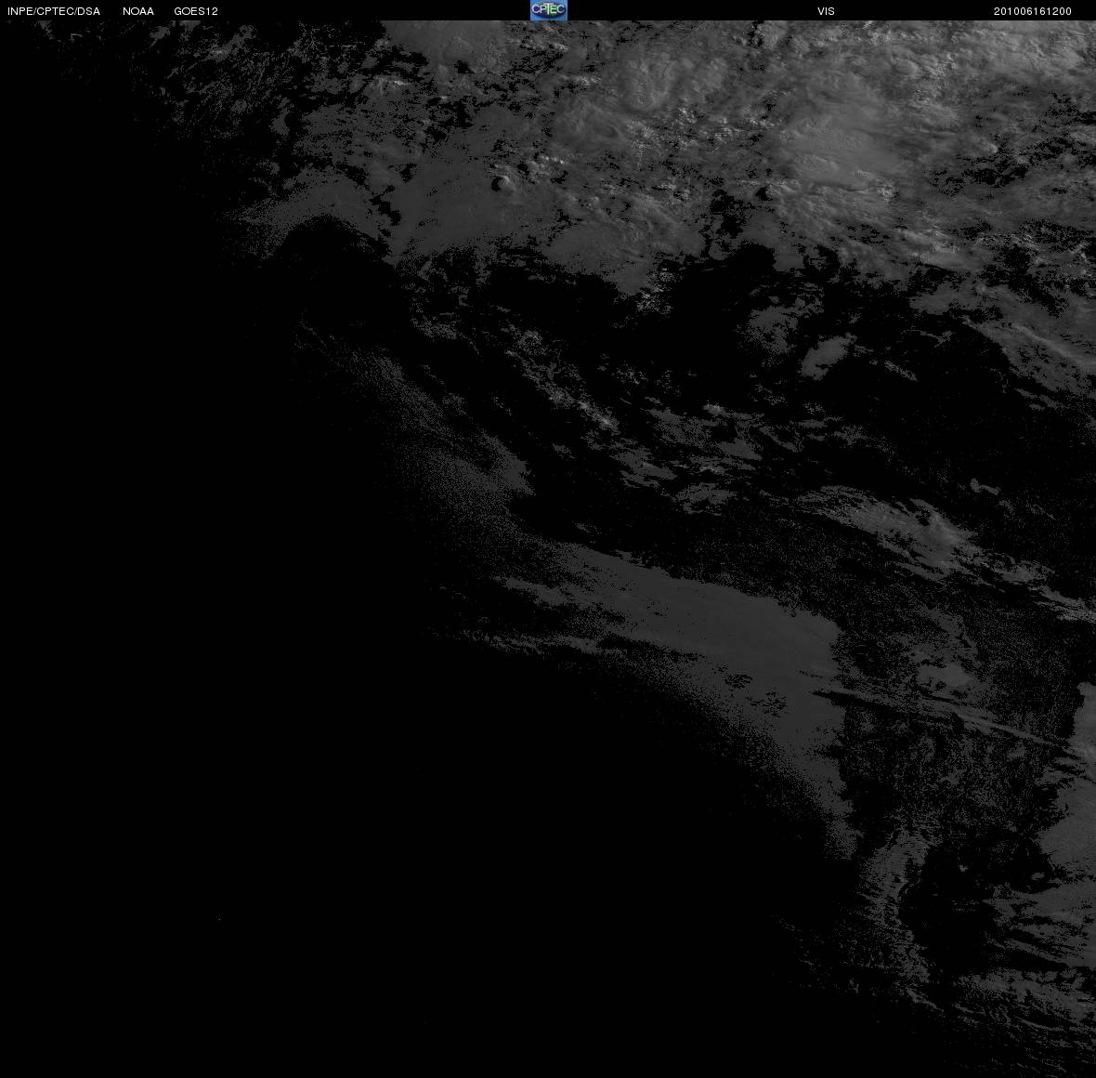Click the CPTEC logo in header
The width and height of the screenshot is (1096, 1078).
click(x=549, y=10)
